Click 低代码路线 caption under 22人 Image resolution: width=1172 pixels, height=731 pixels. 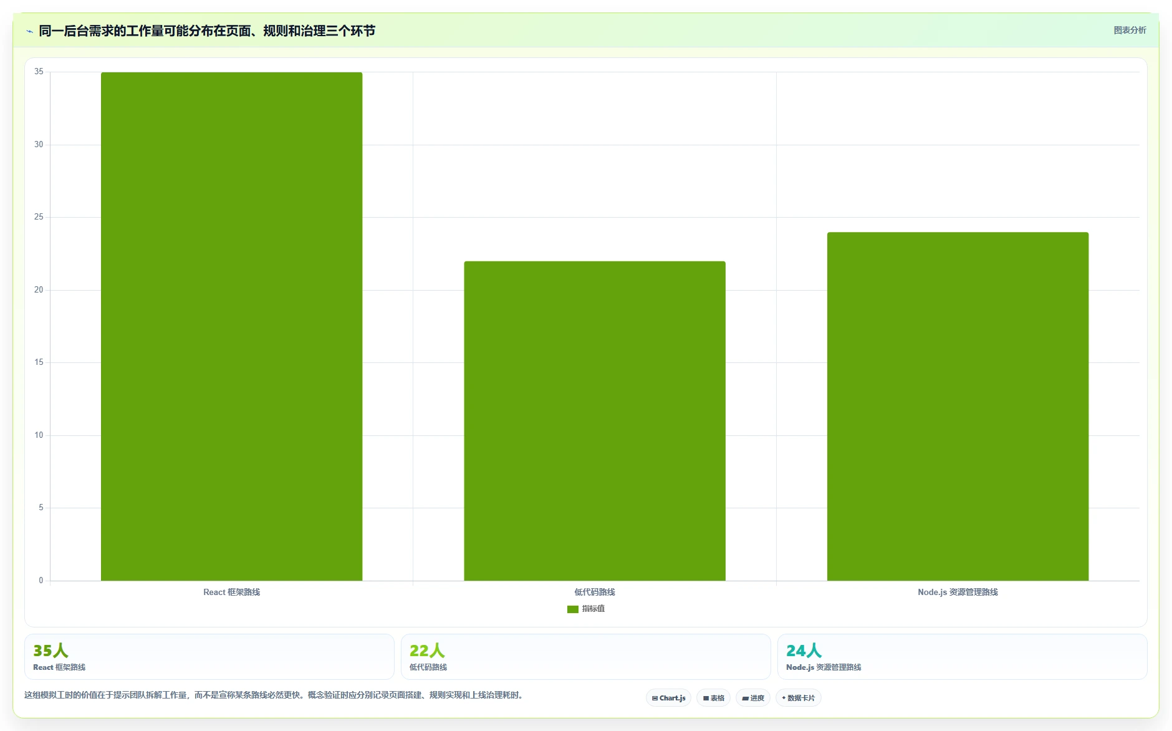(428, 667)
